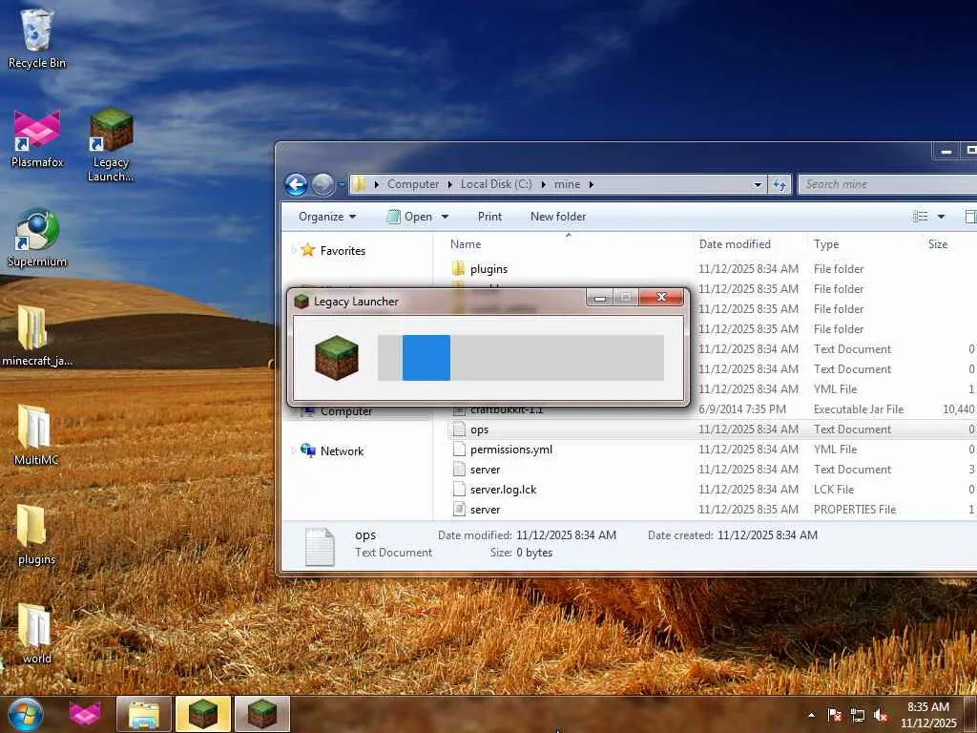977x733 pixels.
Task: Select the ops Text Document row
Action: (x=712, y=429)
